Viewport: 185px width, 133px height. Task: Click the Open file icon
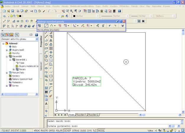pos(9,11)
